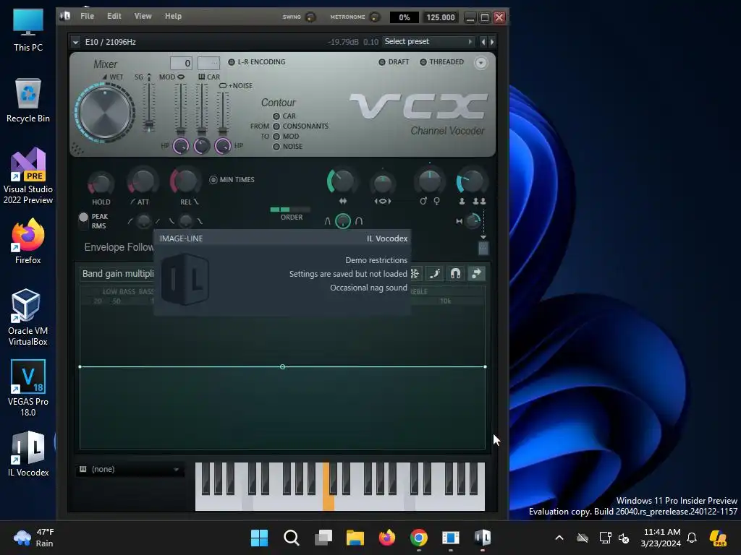Adjust the bandwidth eye-shaped knob
This screenshot has height=555, width=741.
382,184
